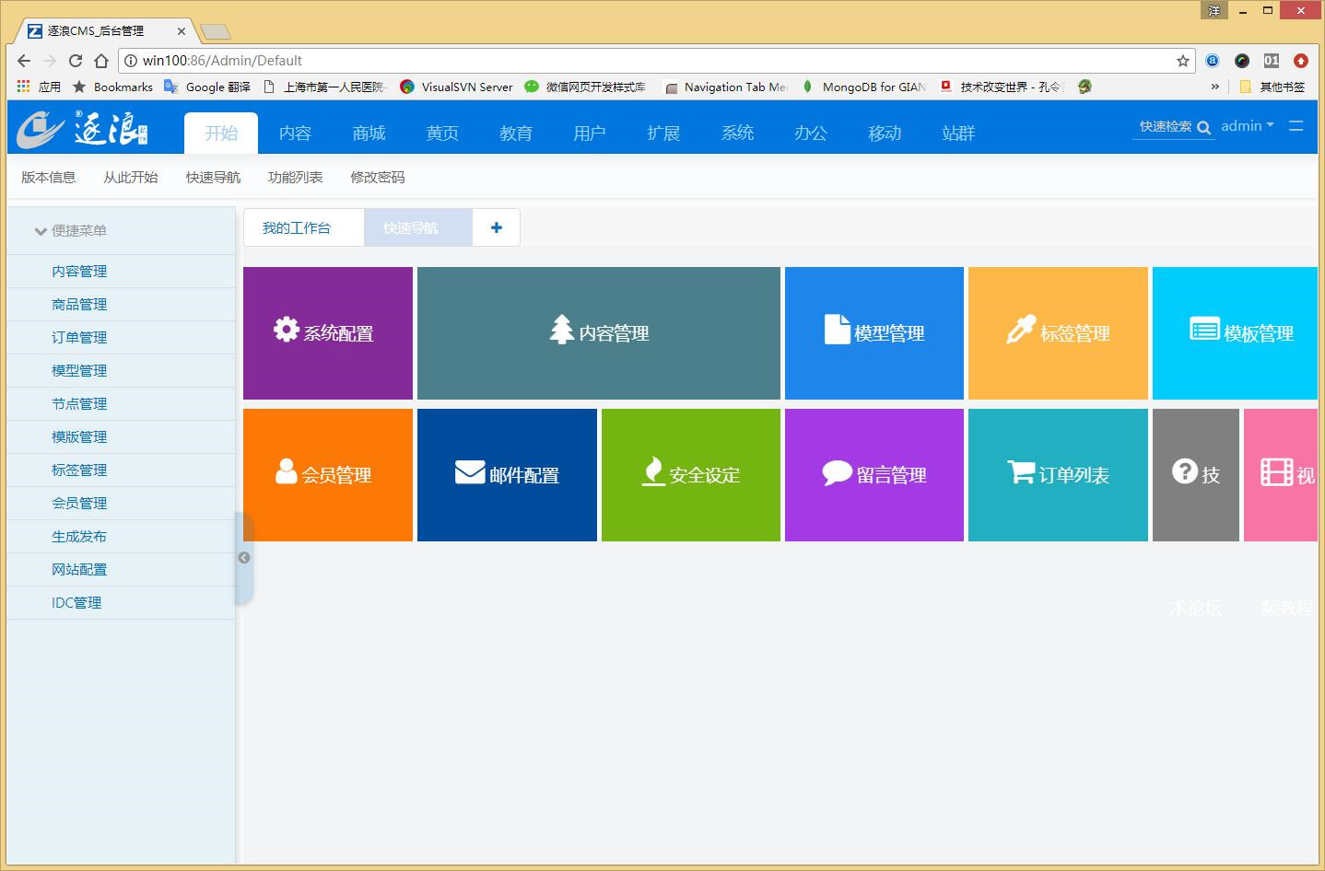Open 网站配置 in sidebar

click(121, 570)
